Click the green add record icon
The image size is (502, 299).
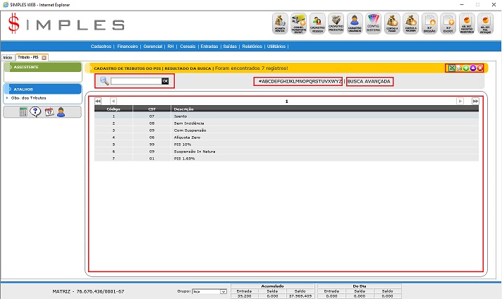[465, 68]
